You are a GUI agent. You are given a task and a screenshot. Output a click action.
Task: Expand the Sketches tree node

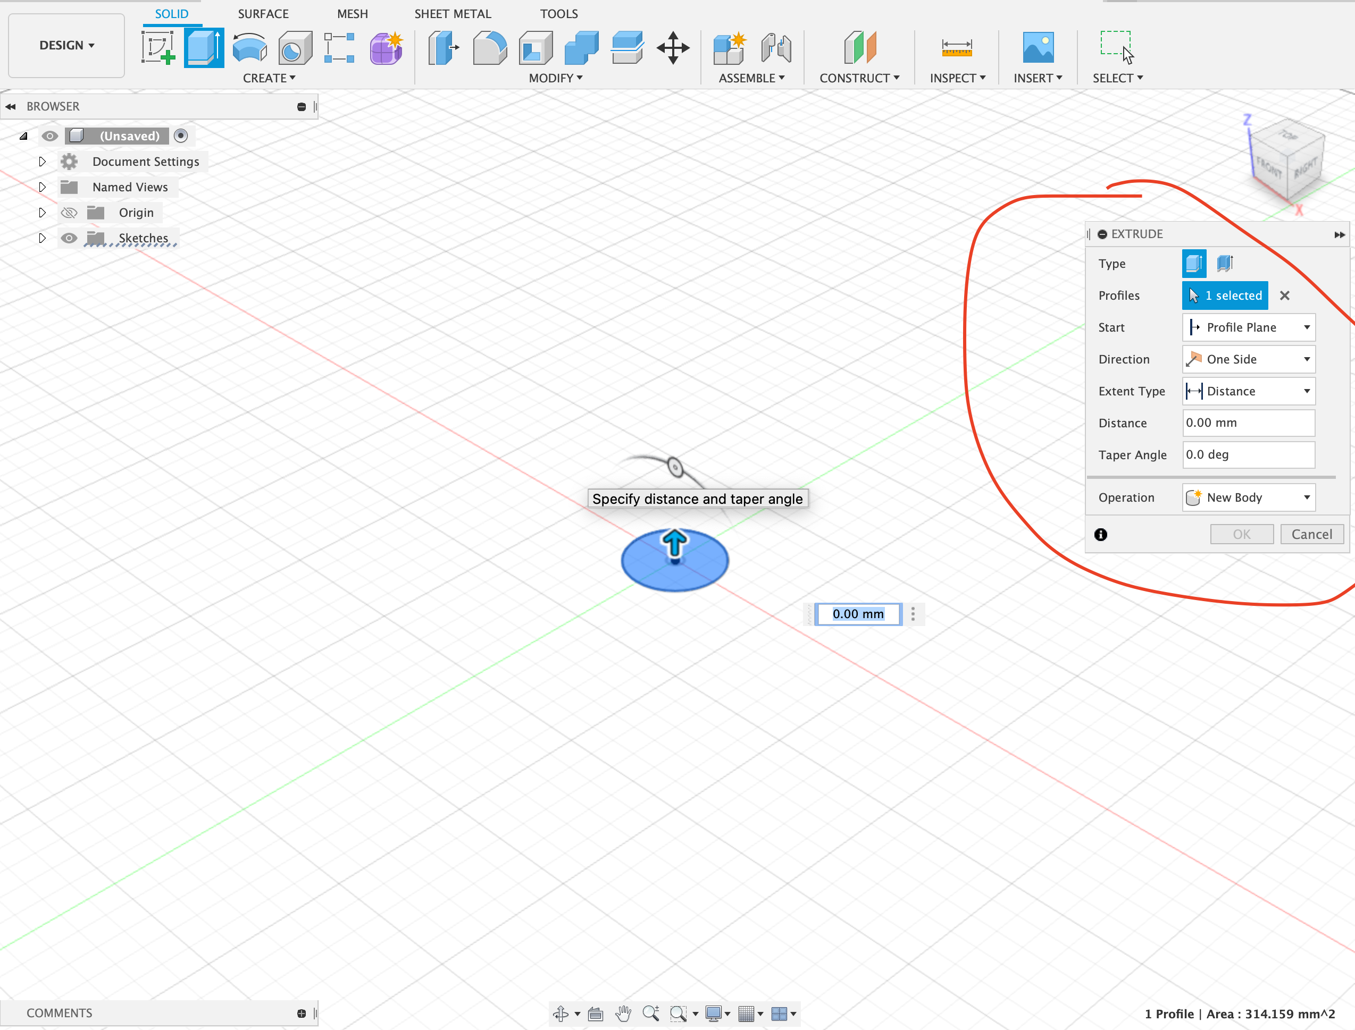41,238
